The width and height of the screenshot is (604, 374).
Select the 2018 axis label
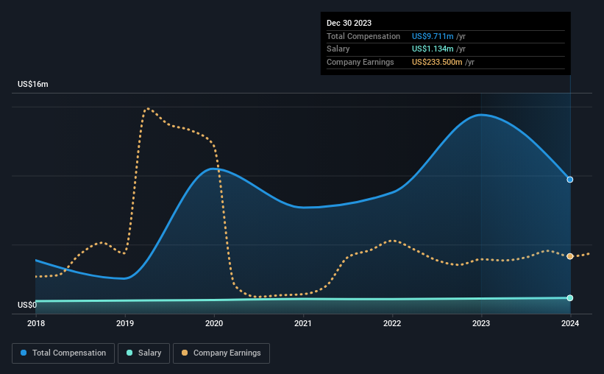coord(36,323)
